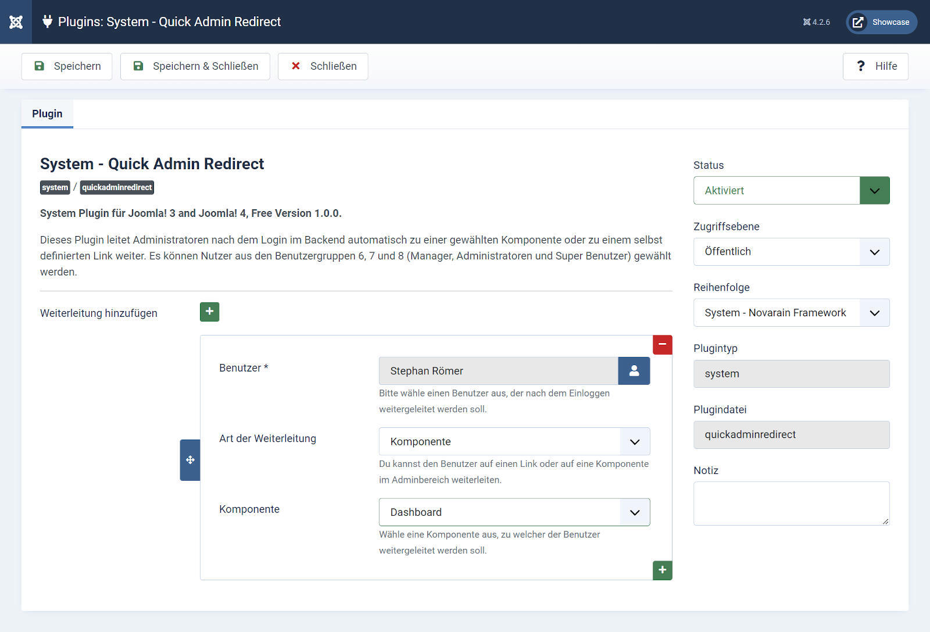Click the plugin icon next to the page title
Viewport: 930px width, 632px height.
point(46,22)
